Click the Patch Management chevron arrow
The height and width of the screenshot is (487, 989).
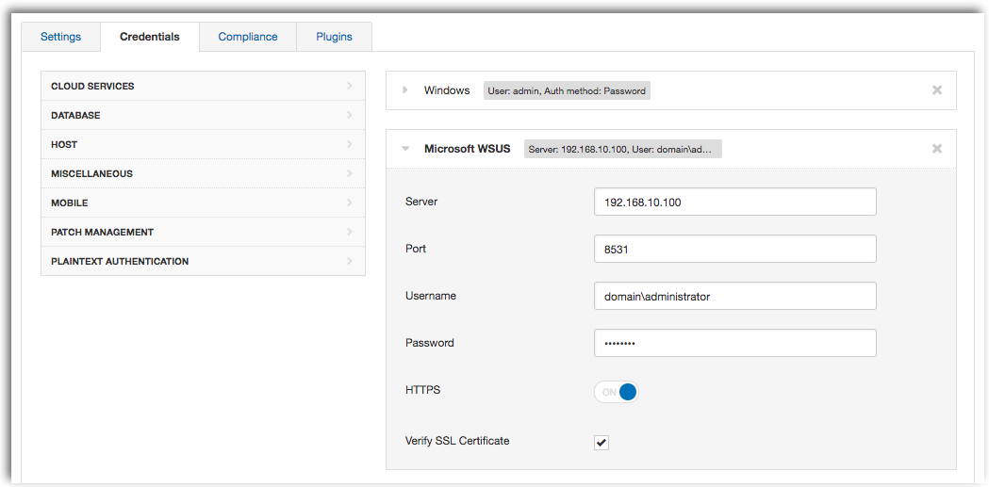(x=350, y=232)
